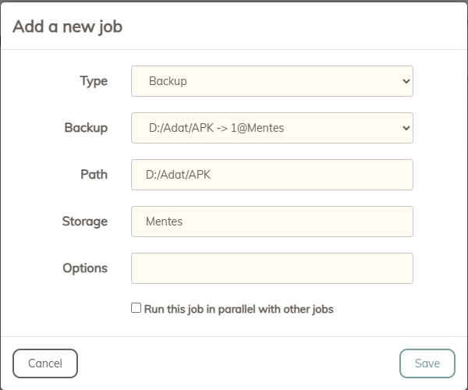
Task: Expand the Backup dropdown with D:/Adat/APK entry
Action: [x=271, y=128]
